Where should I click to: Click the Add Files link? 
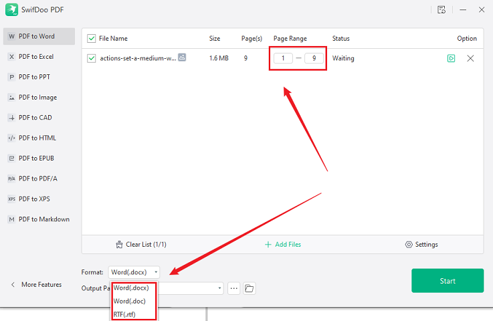coord(288,245)
